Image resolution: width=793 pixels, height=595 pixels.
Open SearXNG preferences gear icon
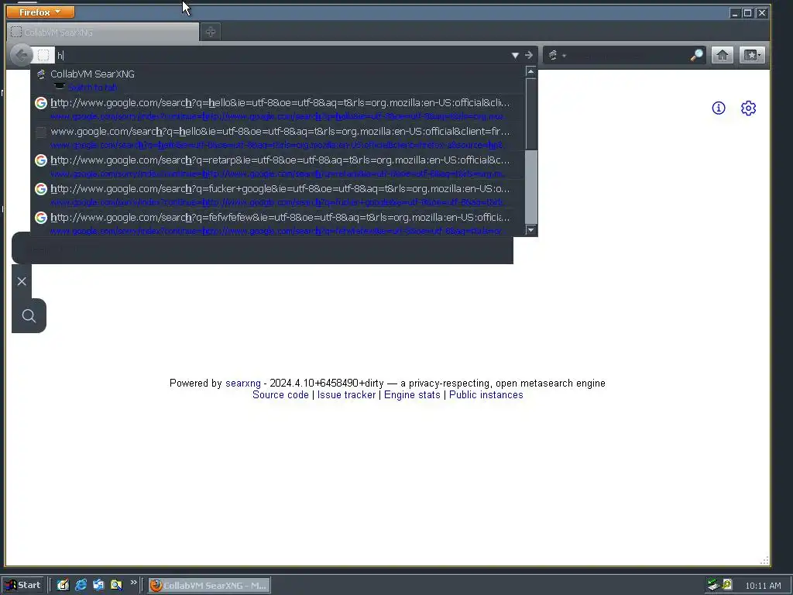click(748, 108)
